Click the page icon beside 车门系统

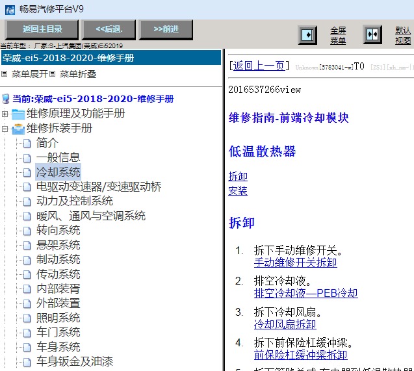pyautogui.click(x=27, y=333)
